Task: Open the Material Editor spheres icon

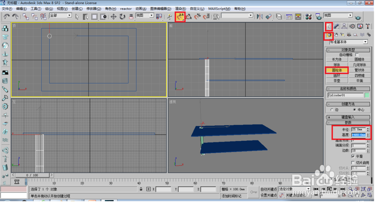Action: click(x=309, y=16)
